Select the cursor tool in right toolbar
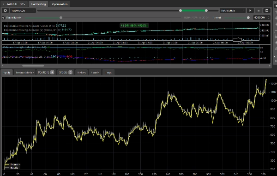Viewport: 277px width, 176px height. tap(276, 6)
